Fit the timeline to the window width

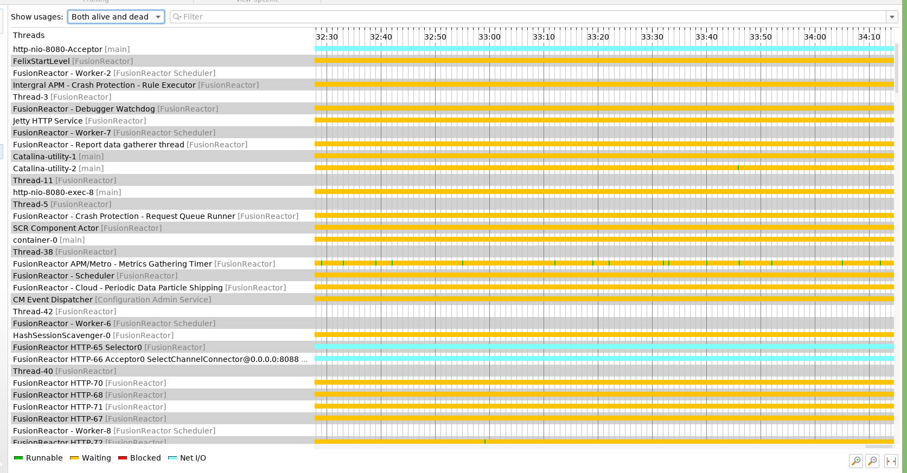pos(891,461)
